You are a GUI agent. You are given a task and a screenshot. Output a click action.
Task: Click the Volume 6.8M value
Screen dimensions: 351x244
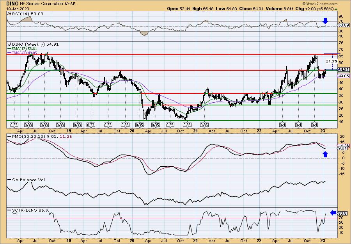(x=280, y=9)
